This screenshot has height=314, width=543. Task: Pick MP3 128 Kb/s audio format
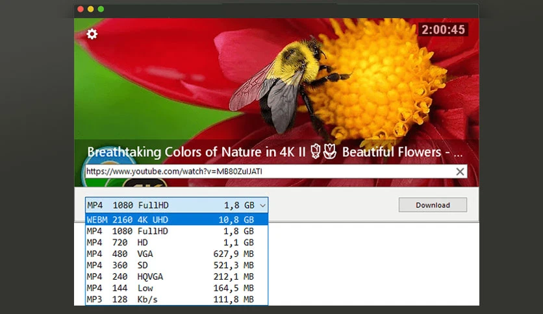point(177,300)
